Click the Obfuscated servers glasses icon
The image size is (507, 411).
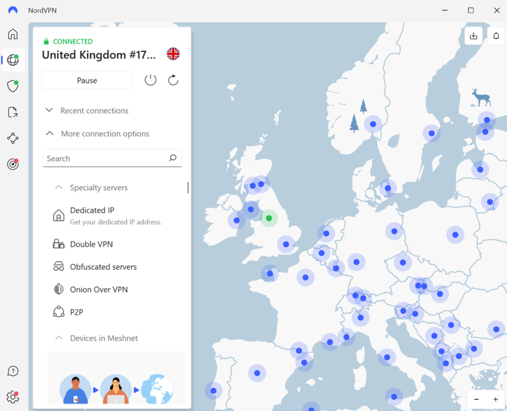[58, 266]
